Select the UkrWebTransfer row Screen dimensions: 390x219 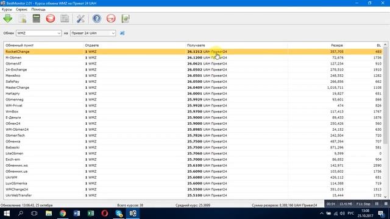coord(194,195)
